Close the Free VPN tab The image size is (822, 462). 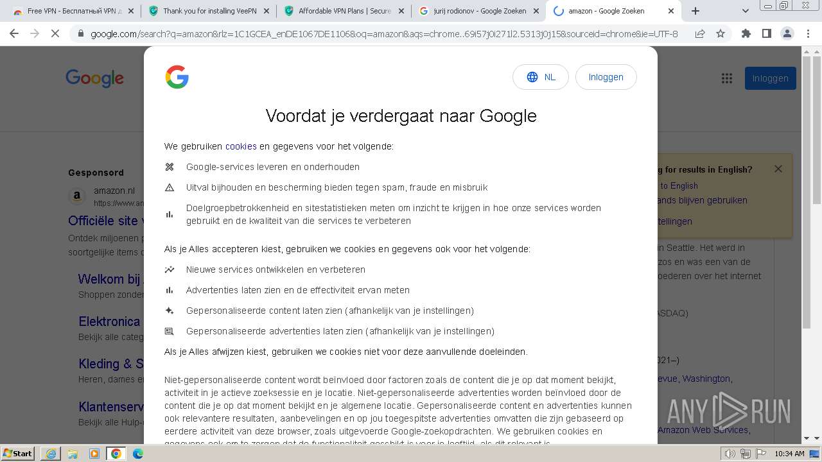(131, 11)
